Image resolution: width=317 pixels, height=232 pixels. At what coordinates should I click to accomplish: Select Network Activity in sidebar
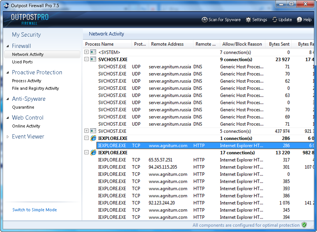click(x=42, y=54)
